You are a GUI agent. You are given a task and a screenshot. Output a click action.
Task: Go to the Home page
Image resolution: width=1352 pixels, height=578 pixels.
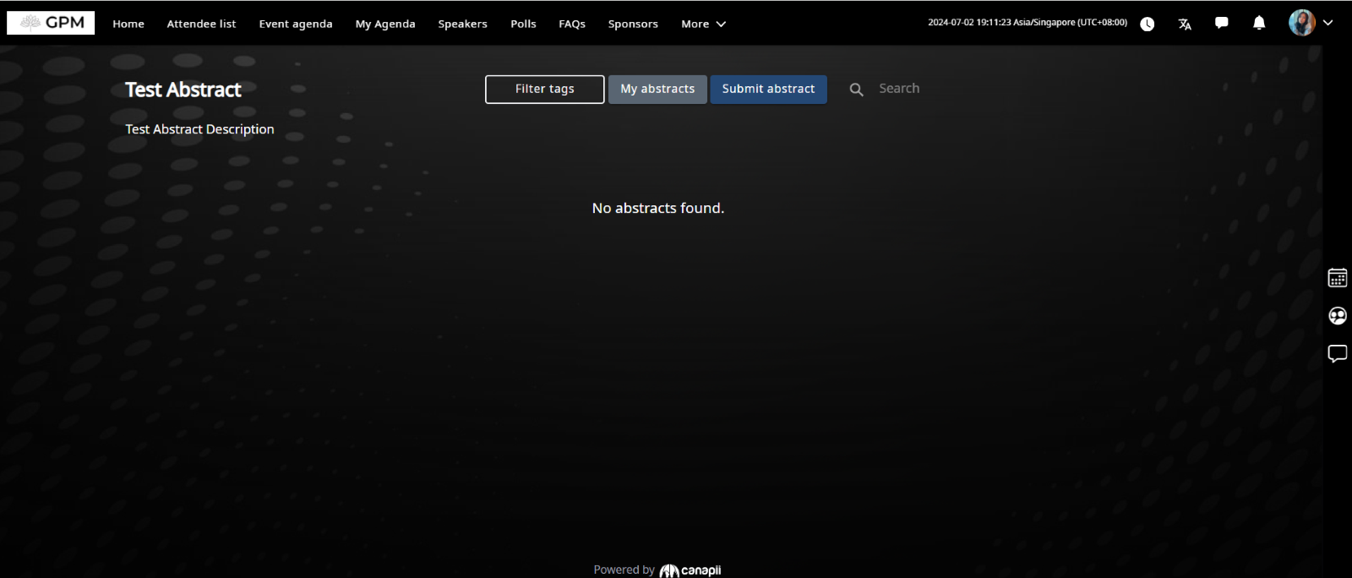128,24
